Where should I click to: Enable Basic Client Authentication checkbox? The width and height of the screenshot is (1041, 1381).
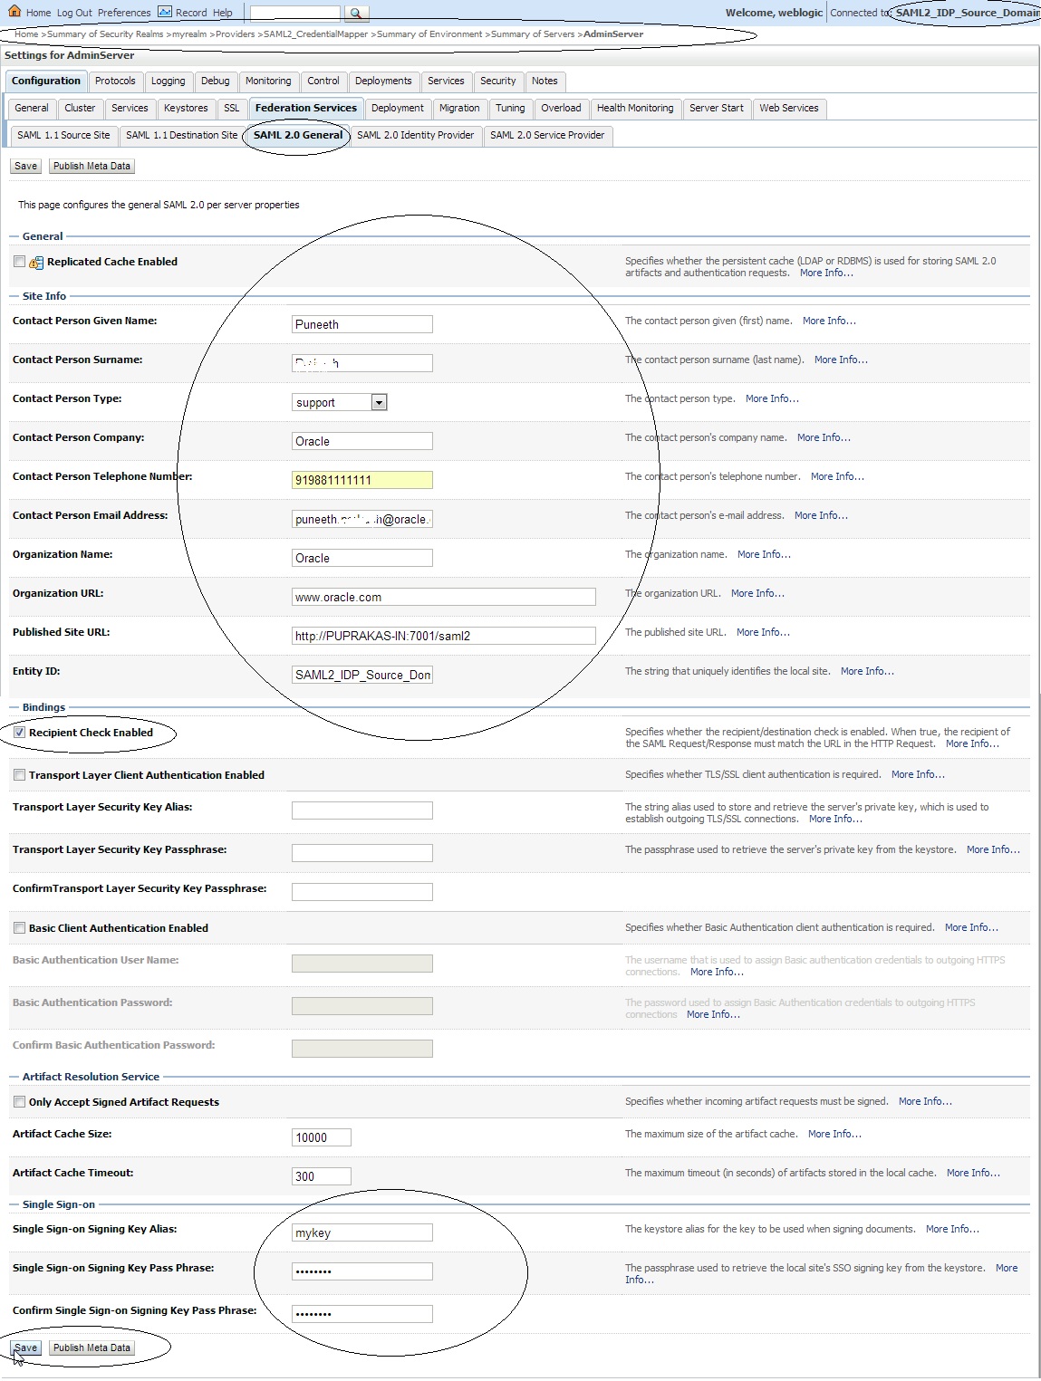tap(19, 928)
